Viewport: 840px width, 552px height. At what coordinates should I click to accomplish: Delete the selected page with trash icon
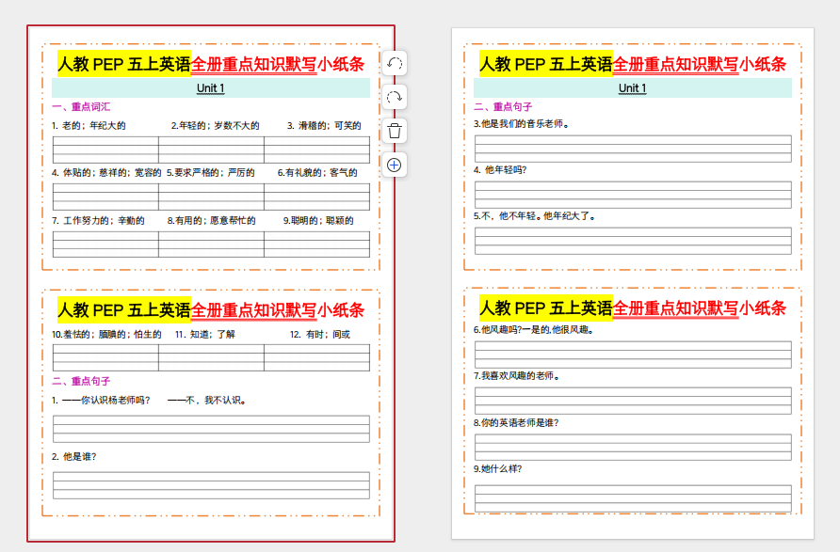coord(395,131)
